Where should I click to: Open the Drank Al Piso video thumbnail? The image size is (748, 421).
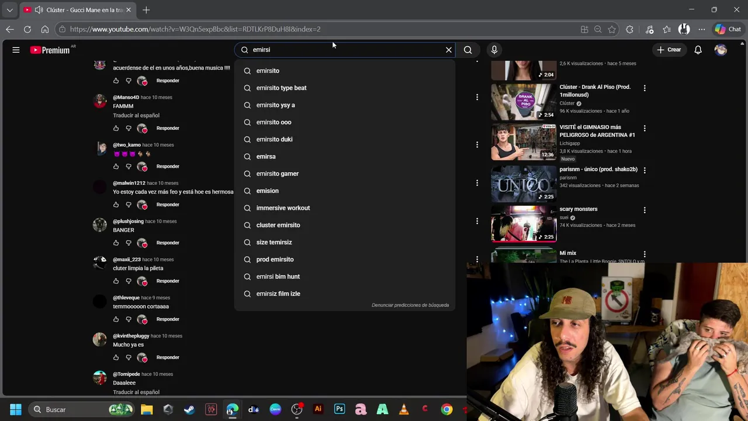[x=524, y=102]
